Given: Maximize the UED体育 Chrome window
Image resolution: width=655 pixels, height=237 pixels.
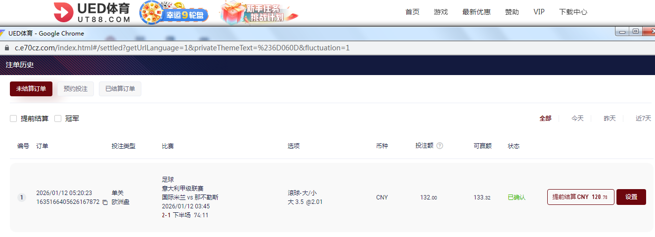Looking at the screenshot, I should coord(636,32).
